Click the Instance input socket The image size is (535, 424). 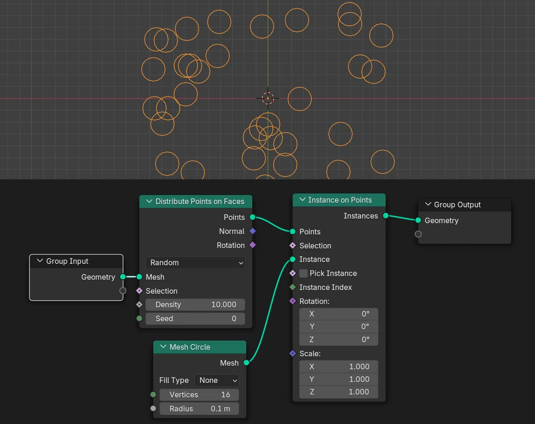pos(293,259)
